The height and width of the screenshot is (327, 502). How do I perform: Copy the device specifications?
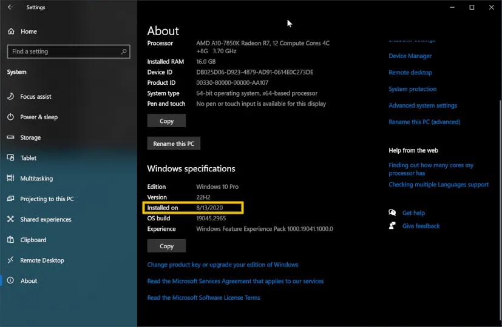[x=166, y=121]
